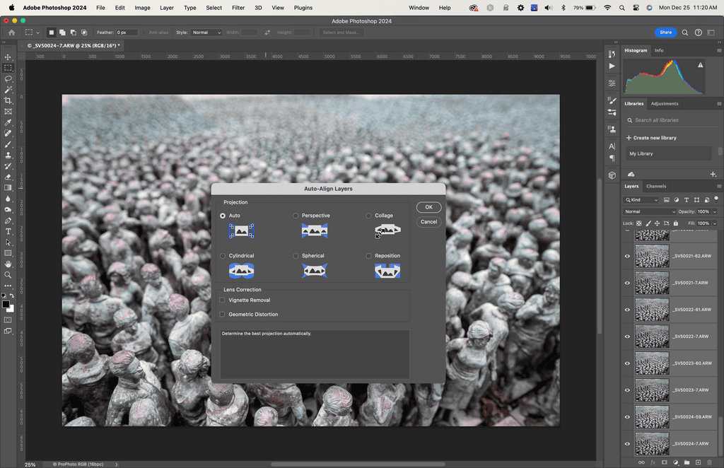This screenshot has width=724, height=468.
Task: Click the Lock all padlock icon
Action: click(x=675, y=223)
